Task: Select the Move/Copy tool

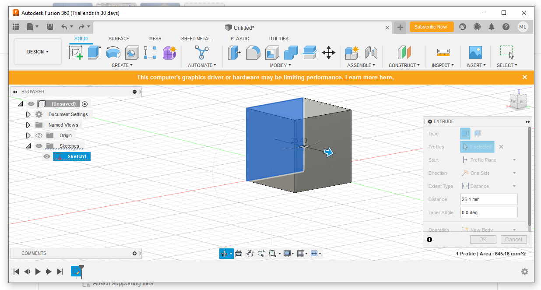Action: (328, 53)
